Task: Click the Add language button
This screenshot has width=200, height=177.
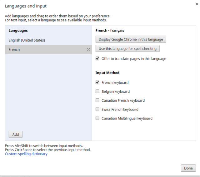Action: tap(16, 135)
